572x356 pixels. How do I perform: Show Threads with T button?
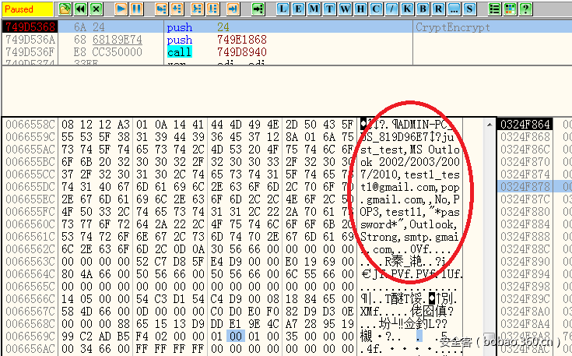pyautogui.click(x=329, y=9)
